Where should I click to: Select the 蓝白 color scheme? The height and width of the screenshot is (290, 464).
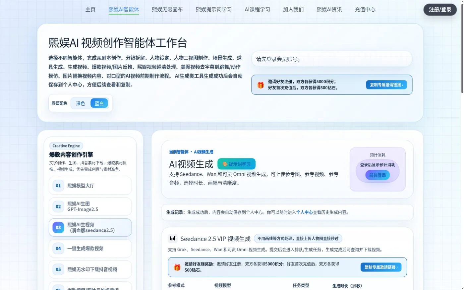tap(99, 103)
